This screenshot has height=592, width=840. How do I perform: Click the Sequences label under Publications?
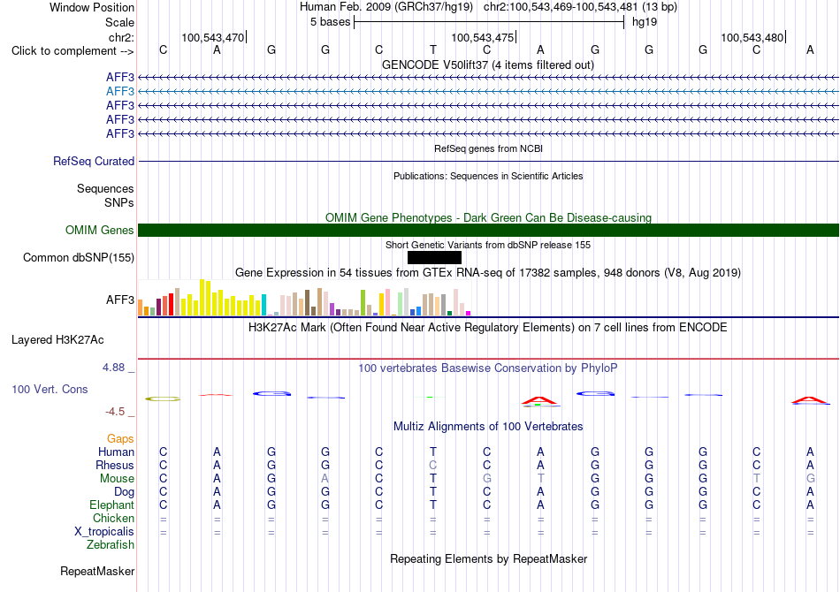[x=105, y=188]
